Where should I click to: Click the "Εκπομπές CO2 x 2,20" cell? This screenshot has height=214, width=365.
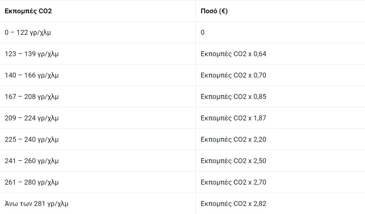click(x=233, y=139)
